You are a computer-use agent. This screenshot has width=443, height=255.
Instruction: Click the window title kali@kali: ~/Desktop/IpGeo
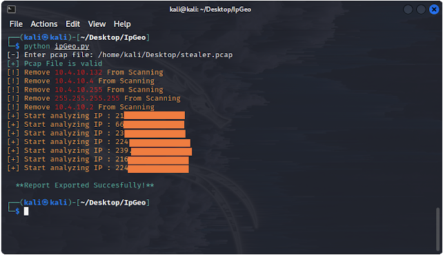tap(210, 10)
